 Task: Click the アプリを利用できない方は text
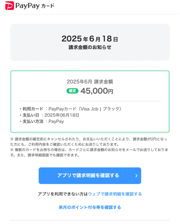coord(63,194)
